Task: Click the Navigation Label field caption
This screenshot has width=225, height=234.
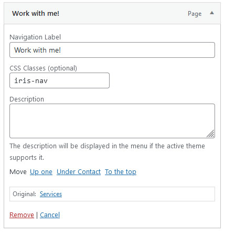Action: pyautogui.click(x=35, y=37)
